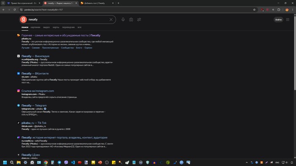The height and width of the screenshot is (166, 296).
Task: Open the 'Пикабу — Telegram' result
Action: 34,105
